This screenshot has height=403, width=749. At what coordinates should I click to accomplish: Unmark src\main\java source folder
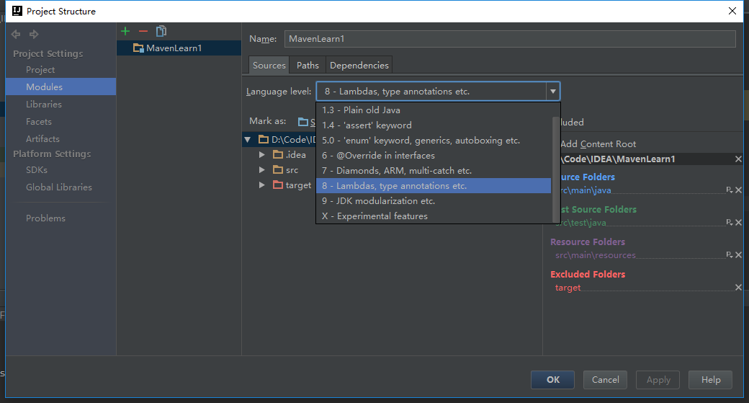click(x=738, y=190)
